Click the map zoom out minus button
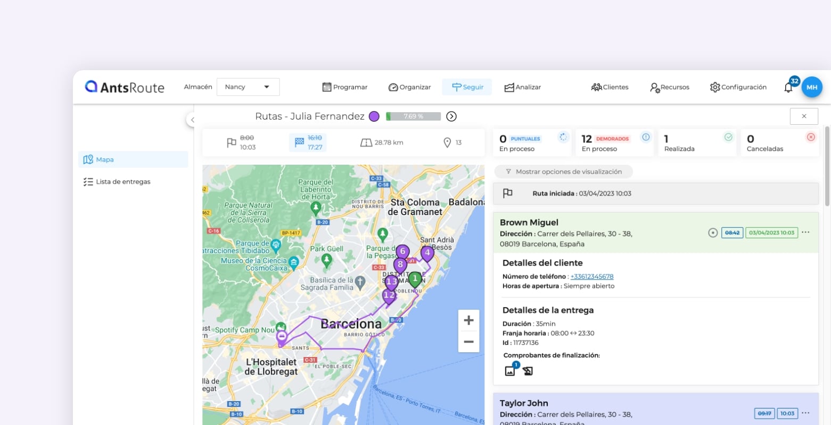The height and width of the screenshot is (425, 831). point(468,342)
